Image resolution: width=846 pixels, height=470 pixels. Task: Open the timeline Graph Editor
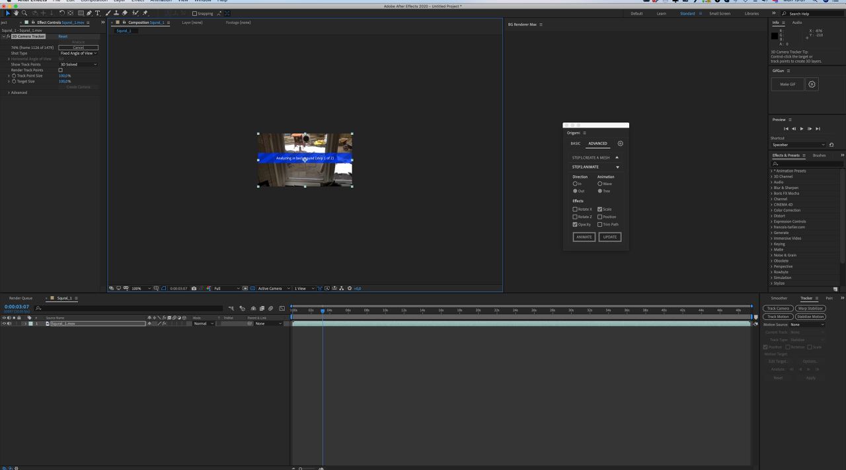click(x=282, y=308)
